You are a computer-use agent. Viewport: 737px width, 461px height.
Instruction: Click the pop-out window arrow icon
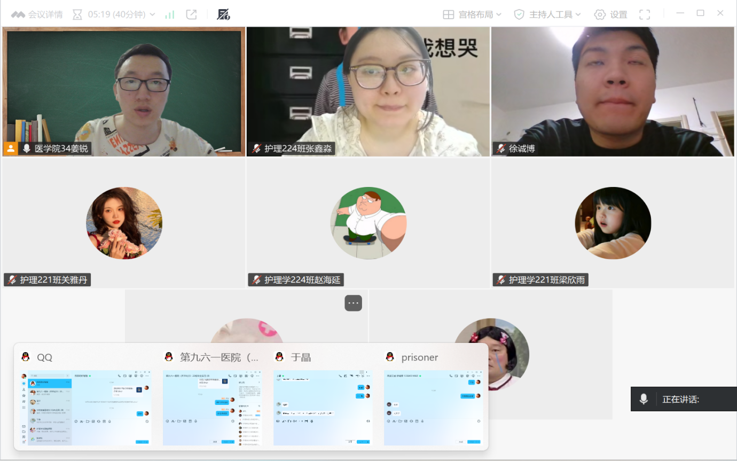point(191,14)
